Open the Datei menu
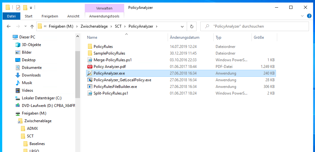This screenshot has width=315, height=152. pos(11,16)
